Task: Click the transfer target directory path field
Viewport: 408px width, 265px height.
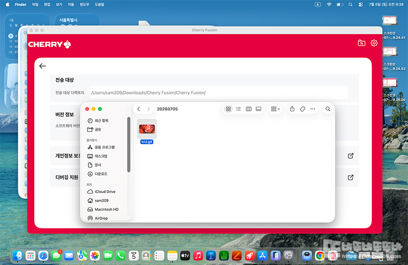Action: [219, 92]
